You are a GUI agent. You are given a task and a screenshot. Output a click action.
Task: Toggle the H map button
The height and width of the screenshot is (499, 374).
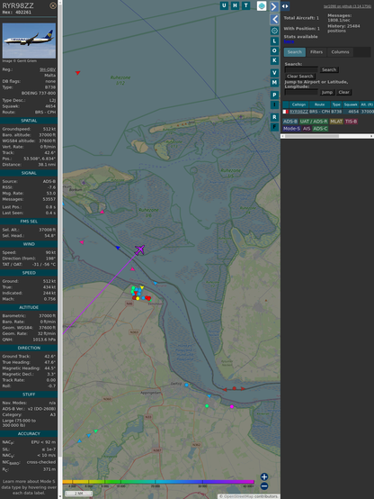pos(236,5)
